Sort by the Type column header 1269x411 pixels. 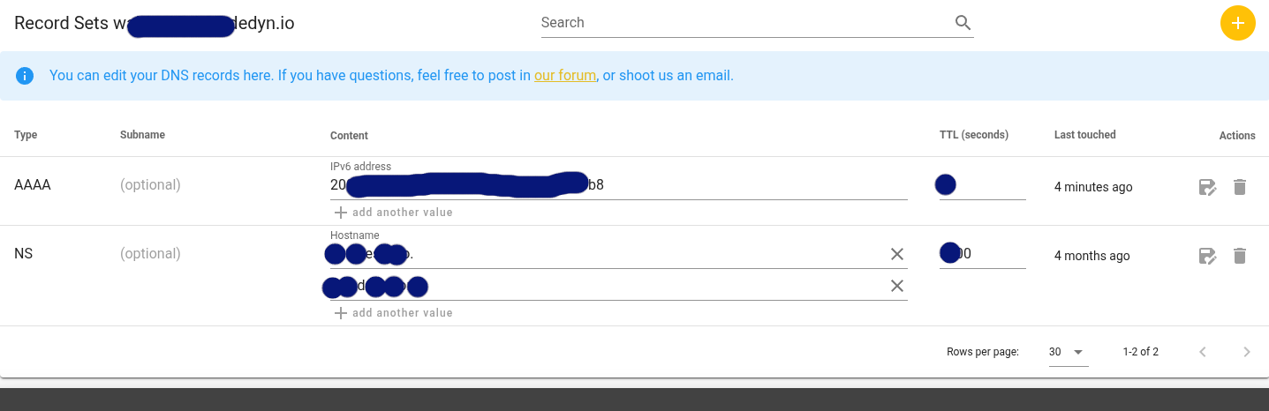(x=26, y=135)
